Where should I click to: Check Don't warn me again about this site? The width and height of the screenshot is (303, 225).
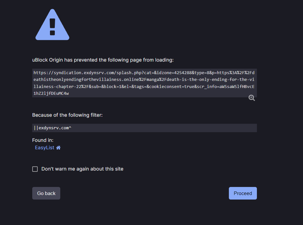(35, 169)
